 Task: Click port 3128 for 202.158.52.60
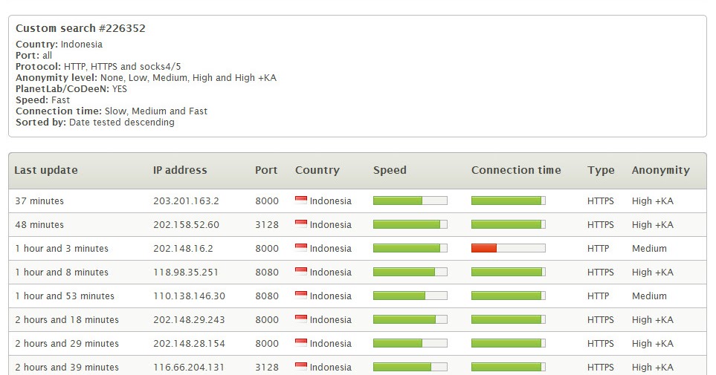[267, 224]
